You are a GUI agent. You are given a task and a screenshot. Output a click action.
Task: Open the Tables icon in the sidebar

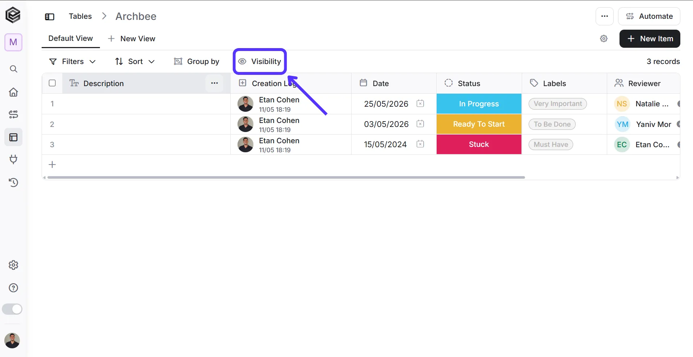point(13,137)
